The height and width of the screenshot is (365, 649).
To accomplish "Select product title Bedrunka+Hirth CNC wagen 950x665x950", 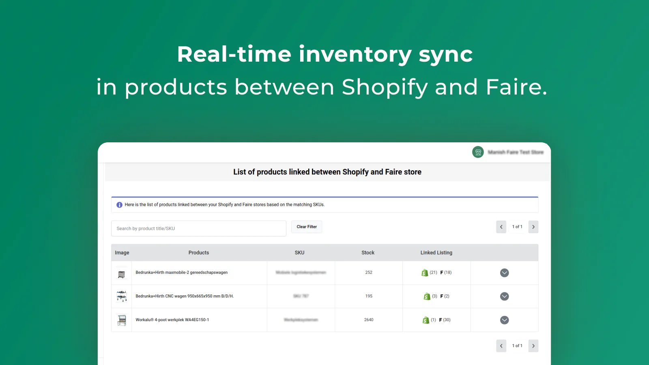I will tap(185, 296).
